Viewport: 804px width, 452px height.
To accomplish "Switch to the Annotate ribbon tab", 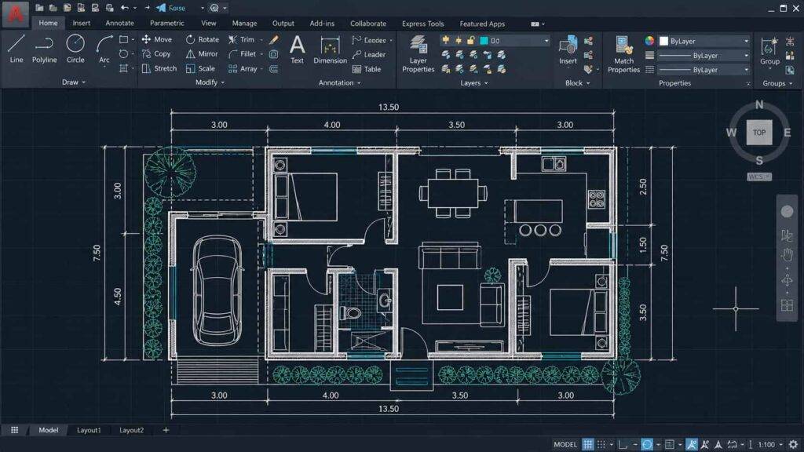I will click(119, 23).
